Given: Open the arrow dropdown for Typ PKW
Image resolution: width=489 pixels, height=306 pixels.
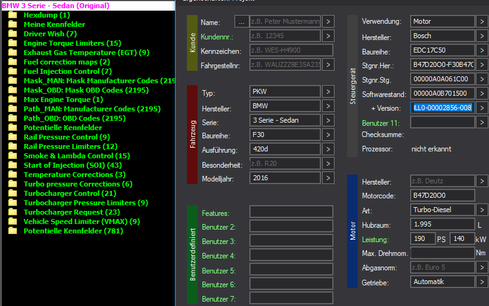Looking at the screenshot, I should (328, 92).
